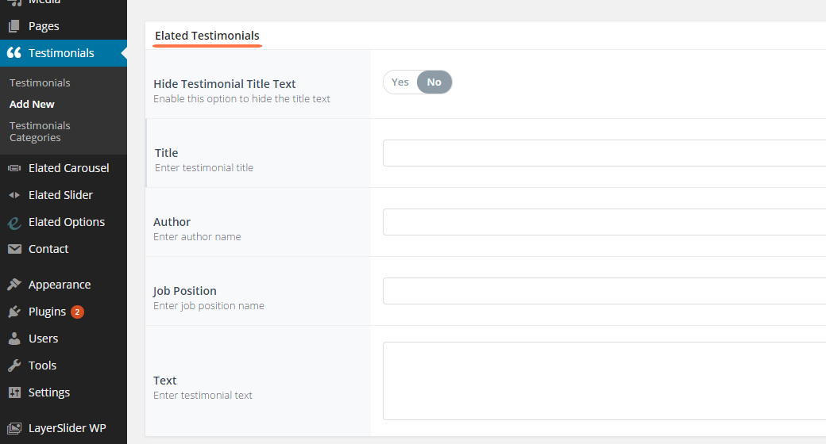Click the Add New submenu link
The height and width of the screenshot is (444, 826).
(x=32, y=104)
